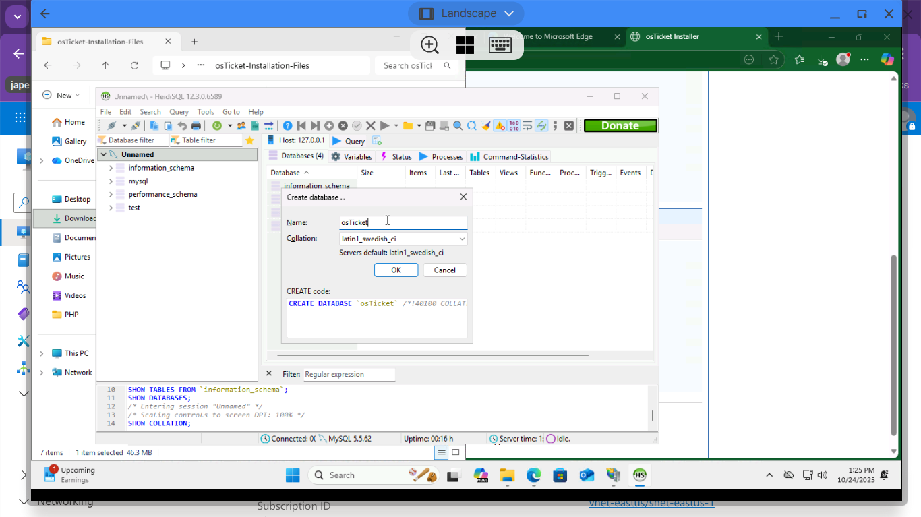The image size is (921, 517).
Task: Collapse the Unnamed session tree node
Action: pos(103,154)
